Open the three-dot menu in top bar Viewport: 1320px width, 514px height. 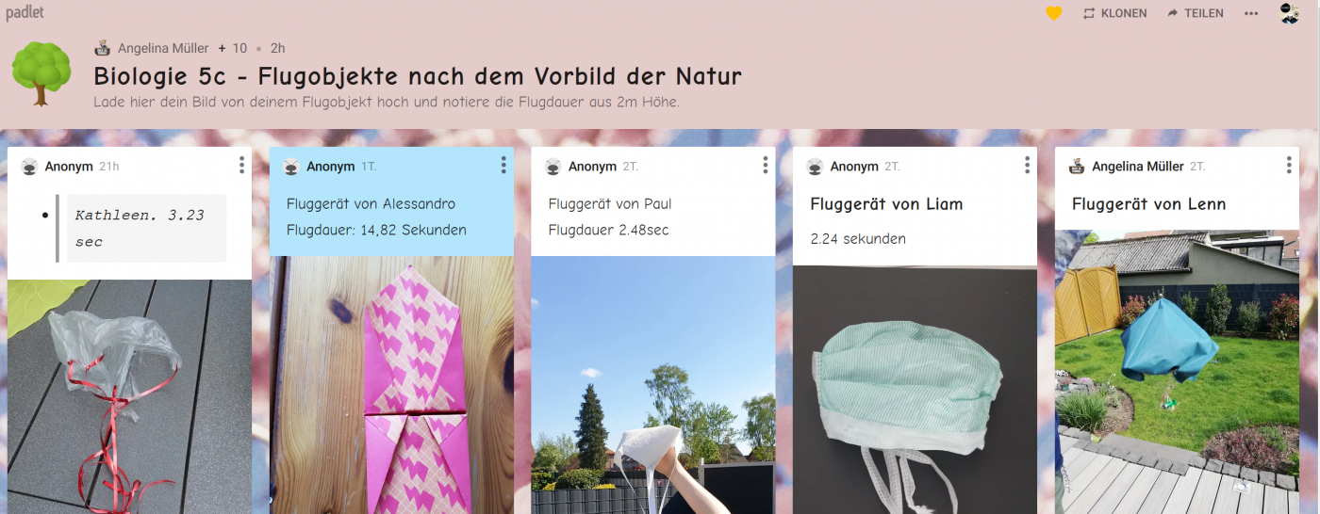[x=1251, y=13]
